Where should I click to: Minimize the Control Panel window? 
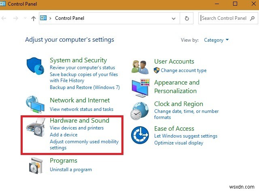pos(217,4)
